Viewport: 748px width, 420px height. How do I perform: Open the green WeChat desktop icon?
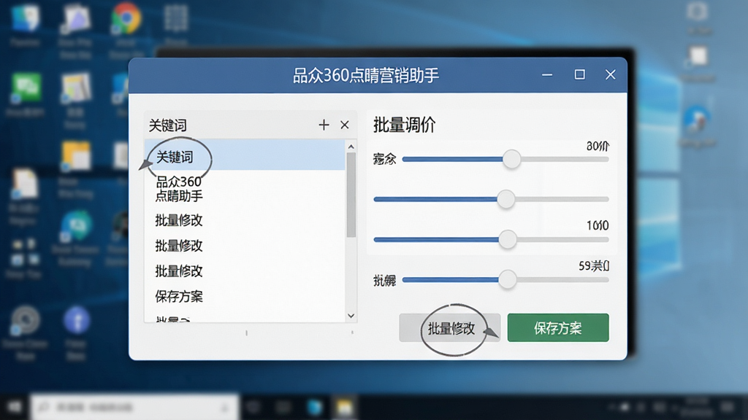[x=26, y=87]
